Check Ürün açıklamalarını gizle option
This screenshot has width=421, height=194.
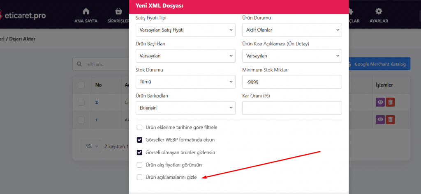[x=140, y=177]
